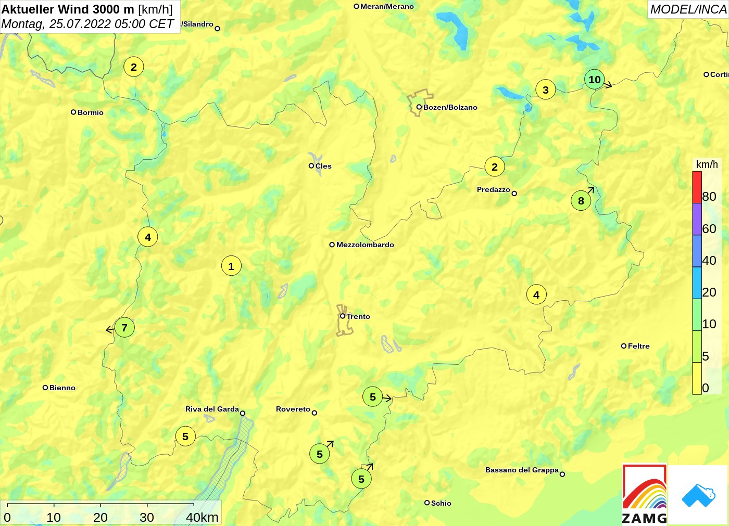This screenshot has width=729, height=526.
Task: Click the Bassano del Grappa label
Action: pyautogui.click(x=522, y=470)
